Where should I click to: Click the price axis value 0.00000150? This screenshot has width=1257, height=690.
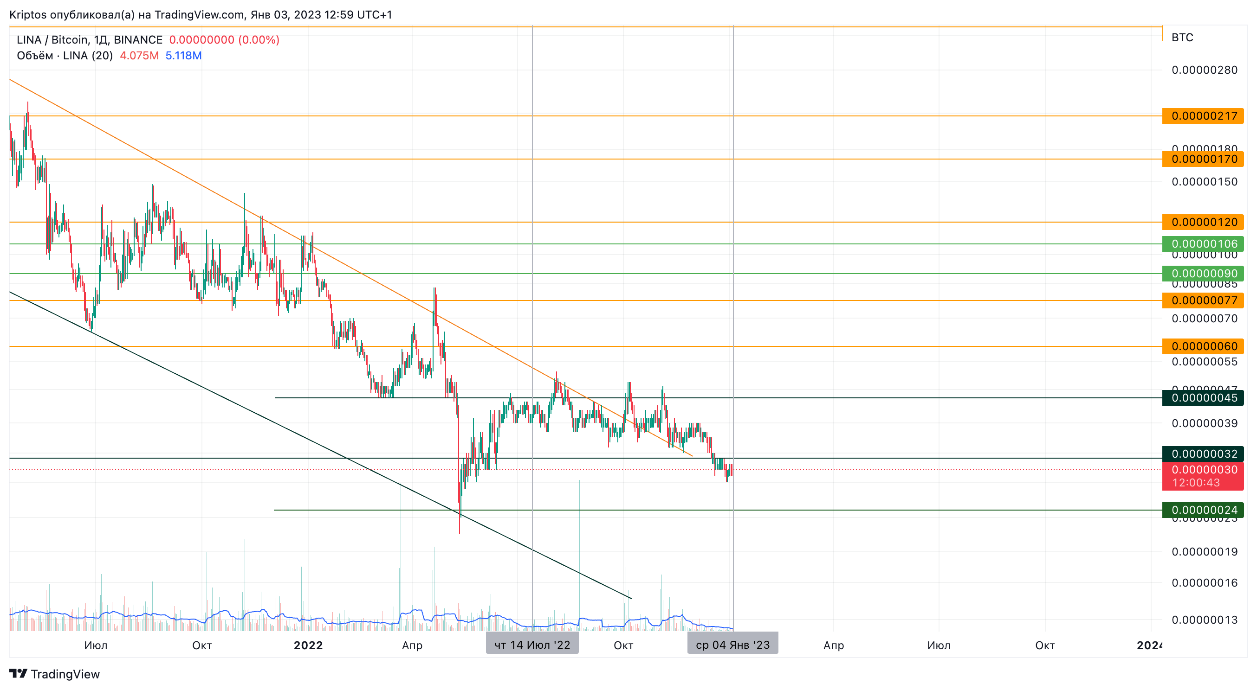1204,182
